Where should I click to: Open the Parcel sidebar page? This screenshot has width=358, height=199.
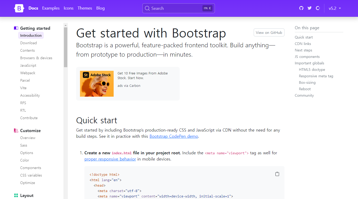click(x=25, y=80)
